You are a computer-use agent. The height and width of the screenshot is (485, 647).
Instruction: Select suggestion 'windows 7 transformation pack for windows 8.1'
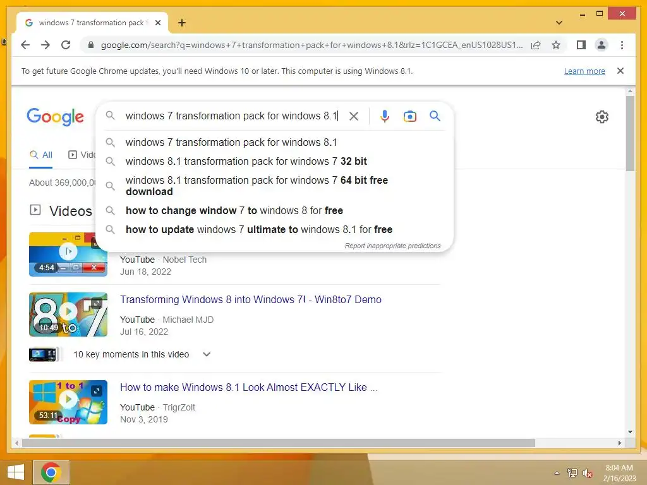pos(274,142)
